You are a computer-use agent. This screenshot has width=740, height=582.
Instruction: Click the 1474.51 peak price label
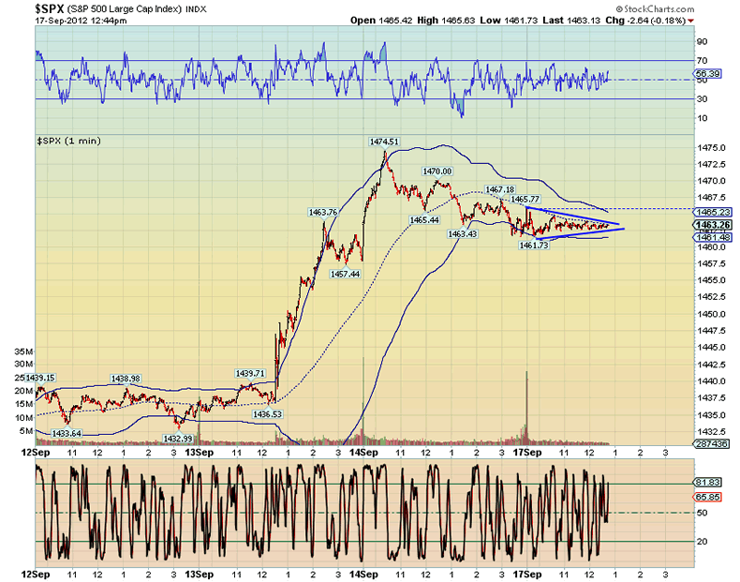point(384,142)
